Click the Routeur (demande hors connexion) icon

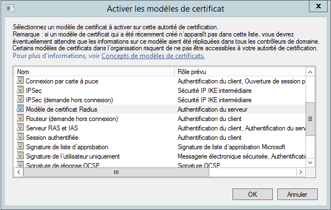[x=20, y=118]
